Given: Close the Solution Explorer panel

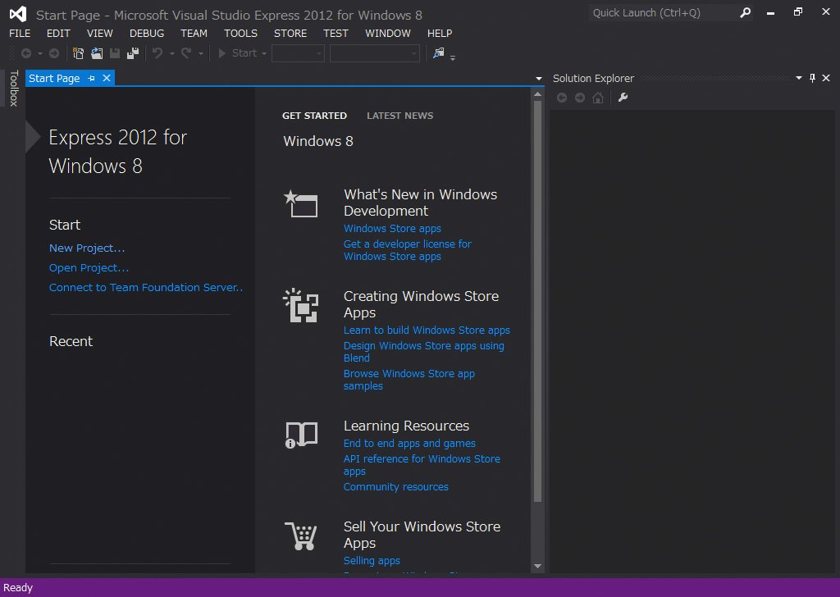Looking at the screenshot, I should click(826, 78).
